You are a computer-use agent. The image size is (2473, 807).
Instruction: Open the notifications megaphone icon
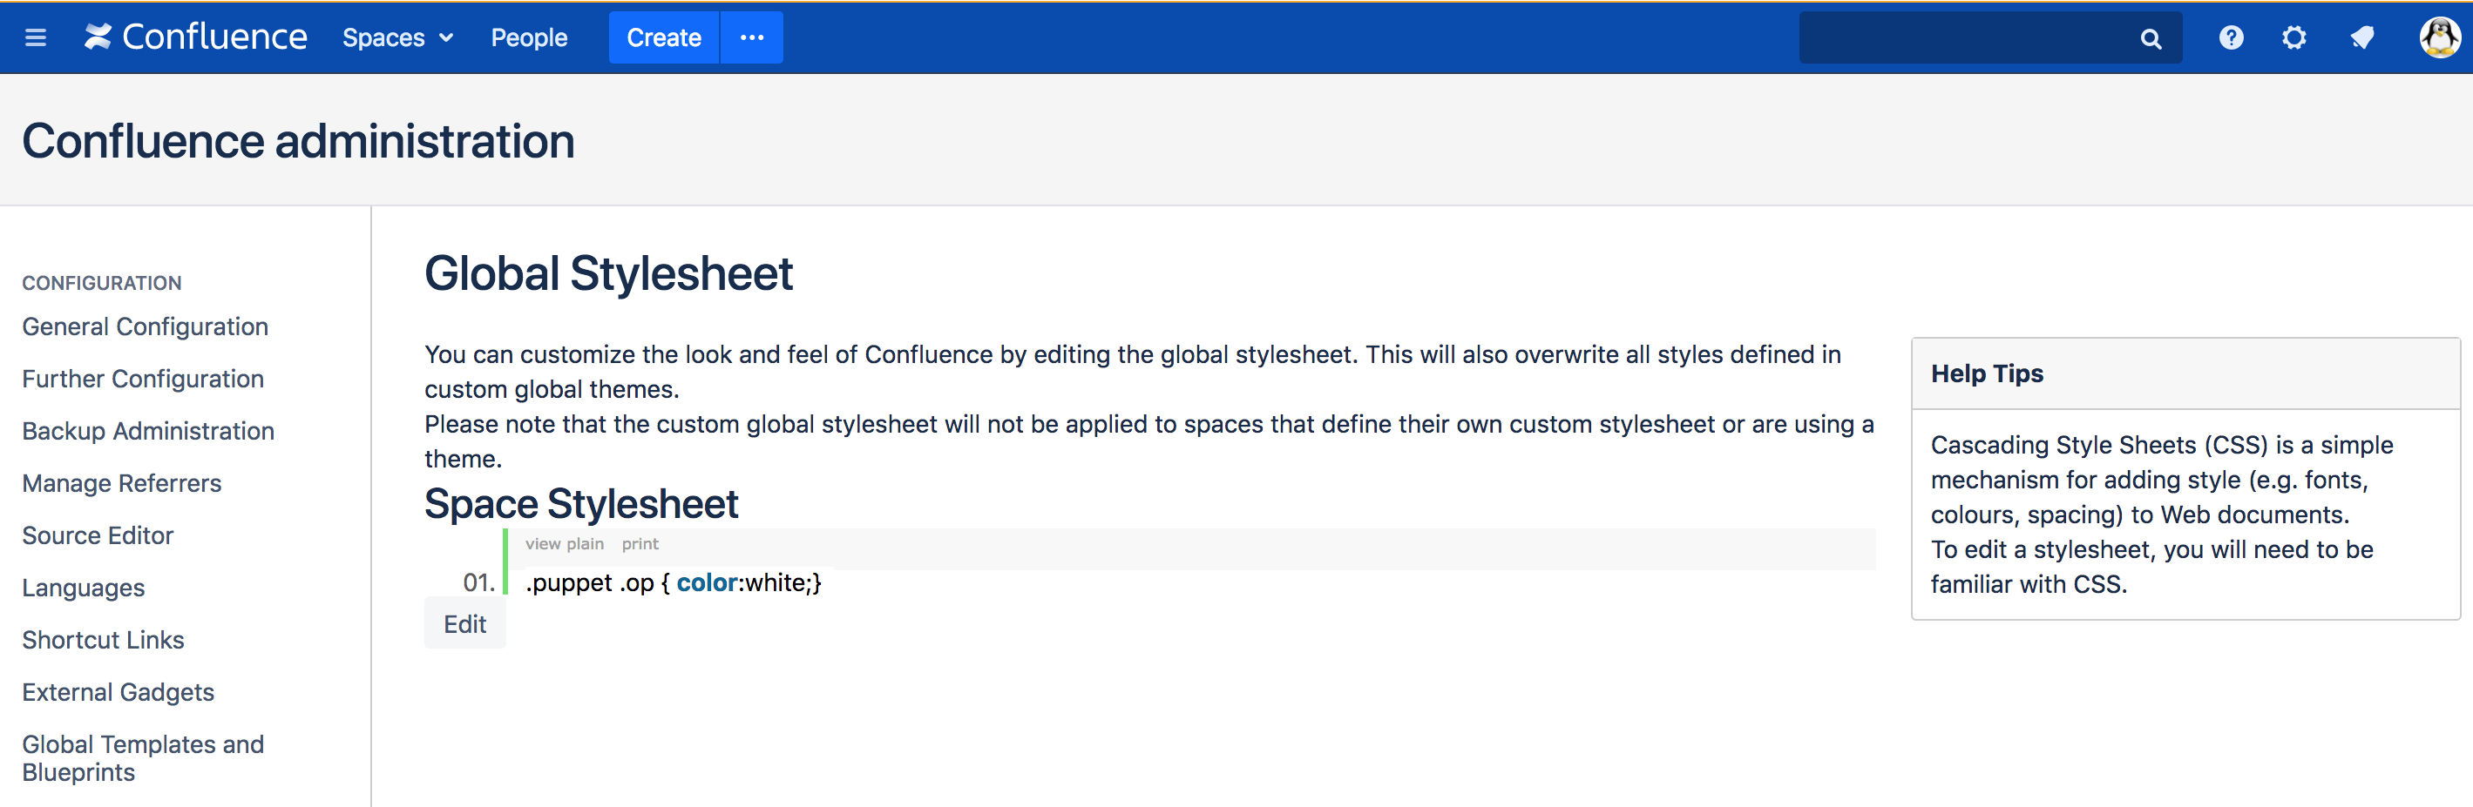(2361, 37)
